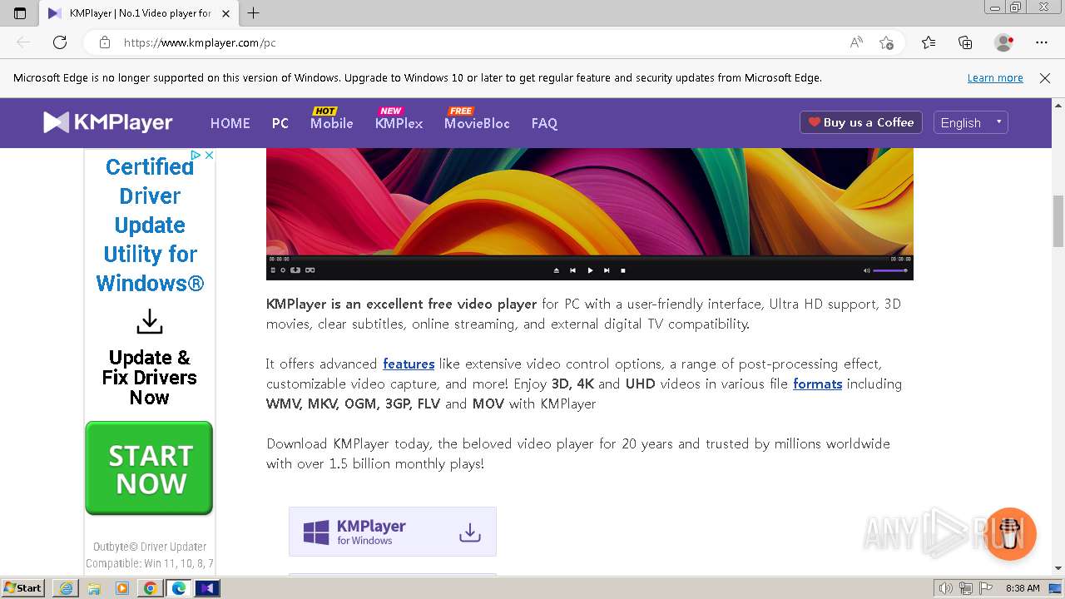Open Edge settings and more menu

pos(1042,42)
